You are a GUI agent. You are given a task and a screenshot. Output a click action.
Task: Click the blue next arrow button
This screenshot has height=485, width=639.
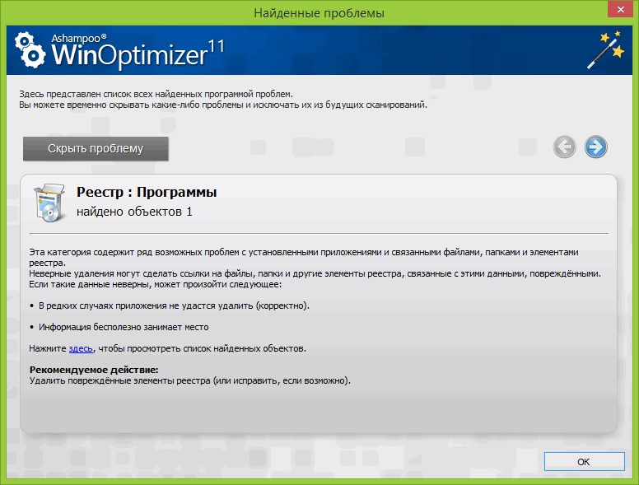595,147
